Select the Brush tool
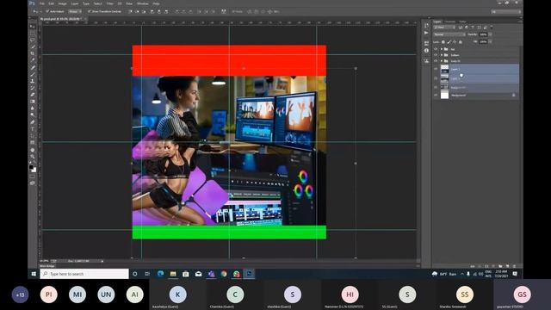Viewport: 551px width, 310px height. click(x=33, y=75)
